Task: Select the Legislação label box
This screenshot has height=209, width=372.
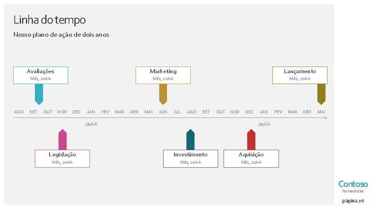Action: click(x=62, y=158)
